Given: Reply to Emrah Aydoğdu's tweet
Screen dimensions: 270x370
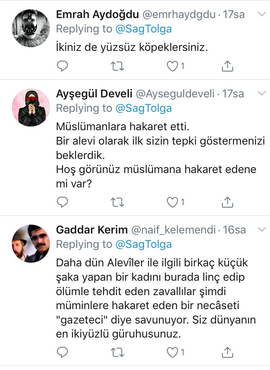Looking at the screenshot, I should [62, 66].
